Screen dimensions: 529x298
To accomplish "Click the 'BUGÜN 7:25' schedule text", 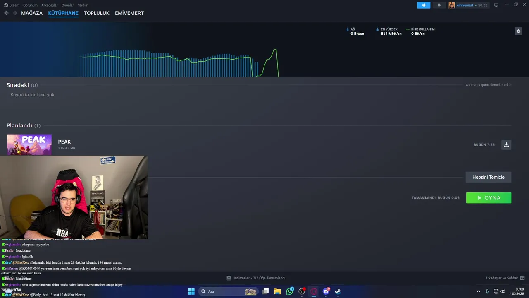I will click(x=484, y=145).
